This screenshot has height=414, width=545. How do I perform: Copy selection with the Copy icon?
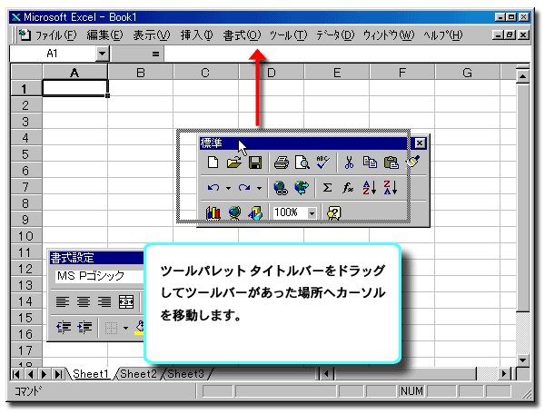[x=370, y=163]
